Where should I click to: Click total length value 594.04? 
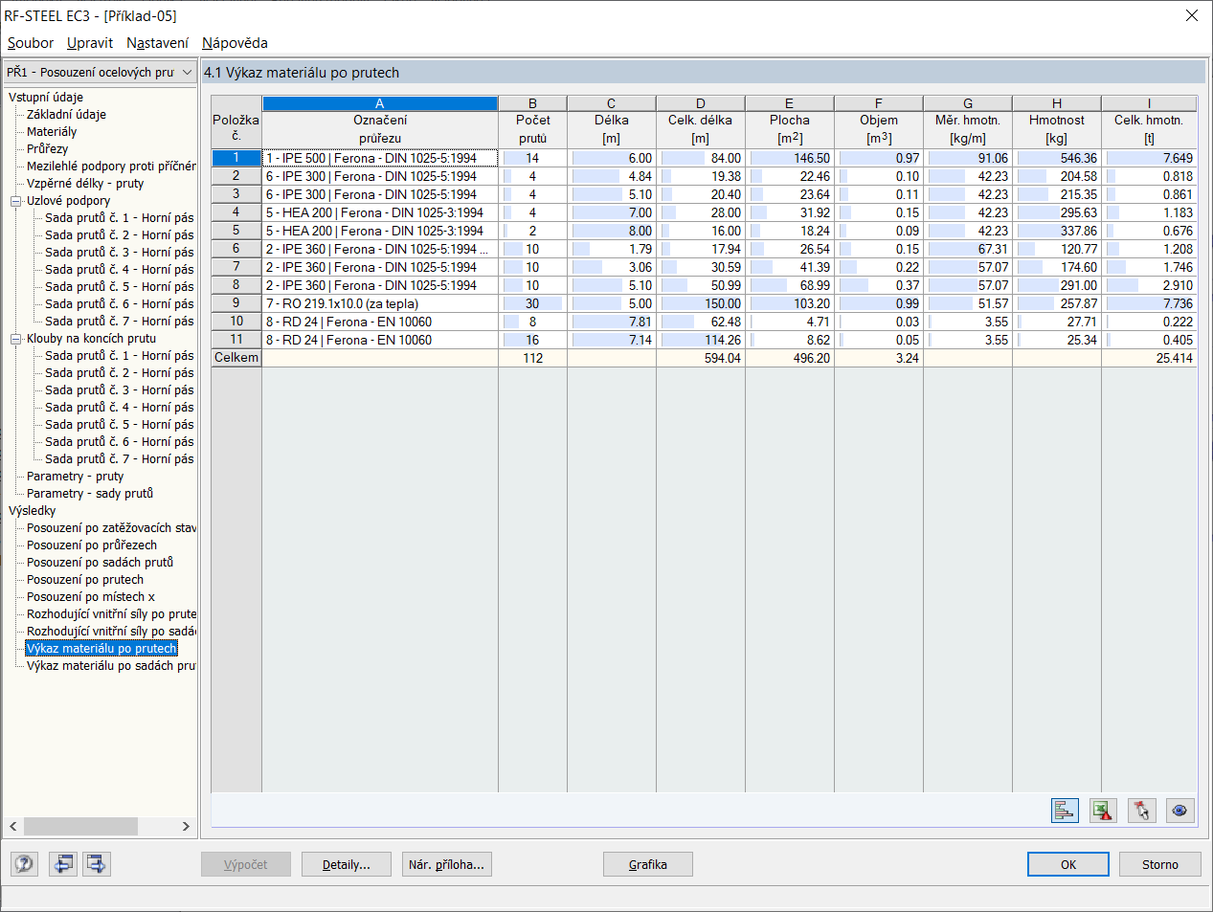click(x=701, y=358)
